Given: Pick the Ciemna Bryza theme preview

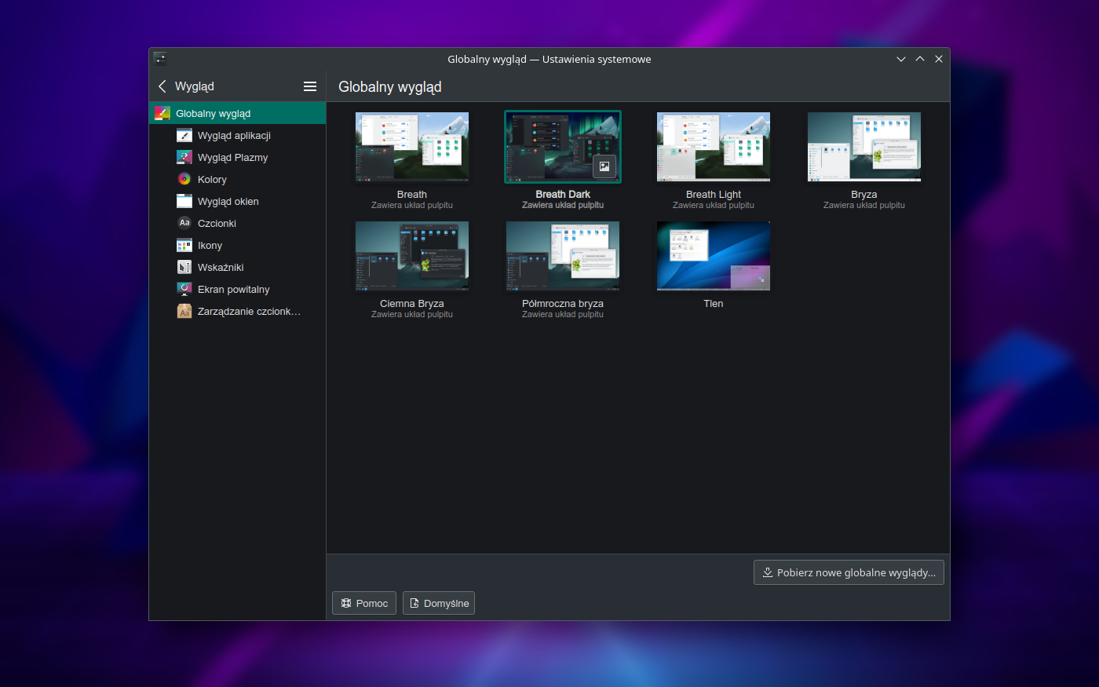Looking at the screenshot, I should click(411, 256).
